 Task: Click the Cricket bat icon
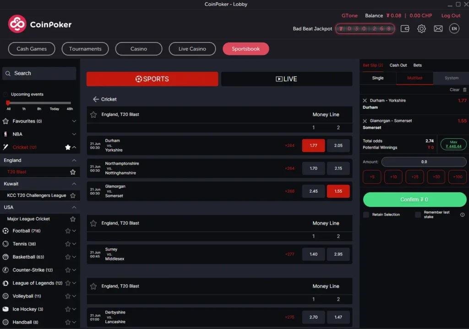pyautogui.click(x=5, y=147)
